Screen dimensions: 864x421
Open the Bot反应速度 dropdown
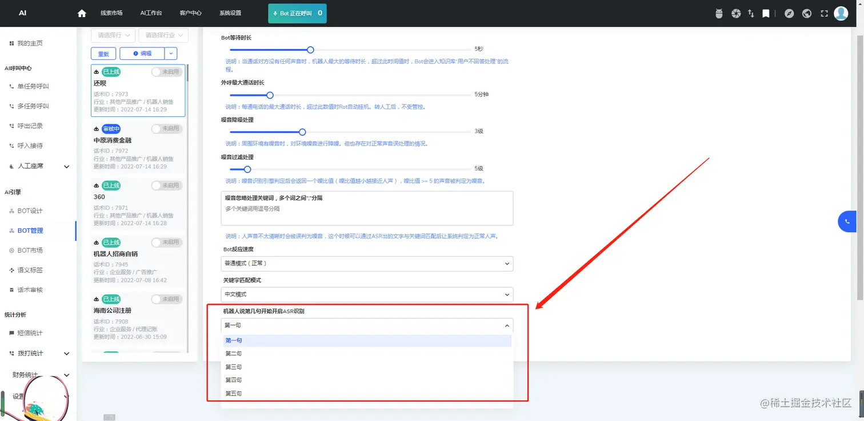(x=367, y=264)
